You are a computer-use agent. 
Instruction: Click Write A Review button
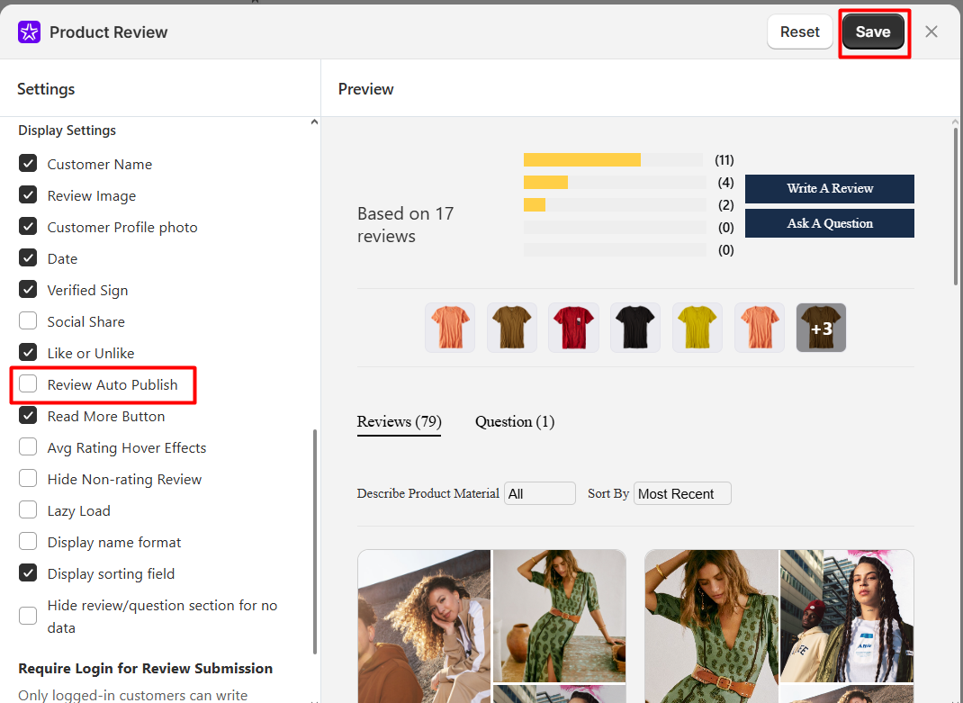pos(829,189)
